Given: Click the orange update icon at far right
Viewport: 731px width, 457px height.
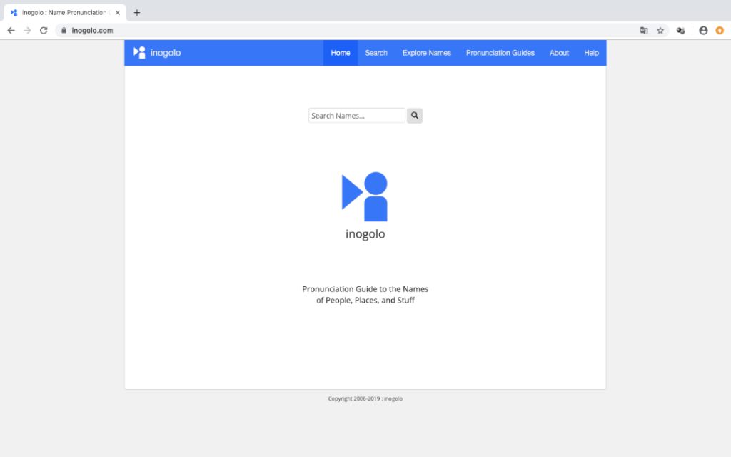Looking at the screenshot, I should (719, 31).
